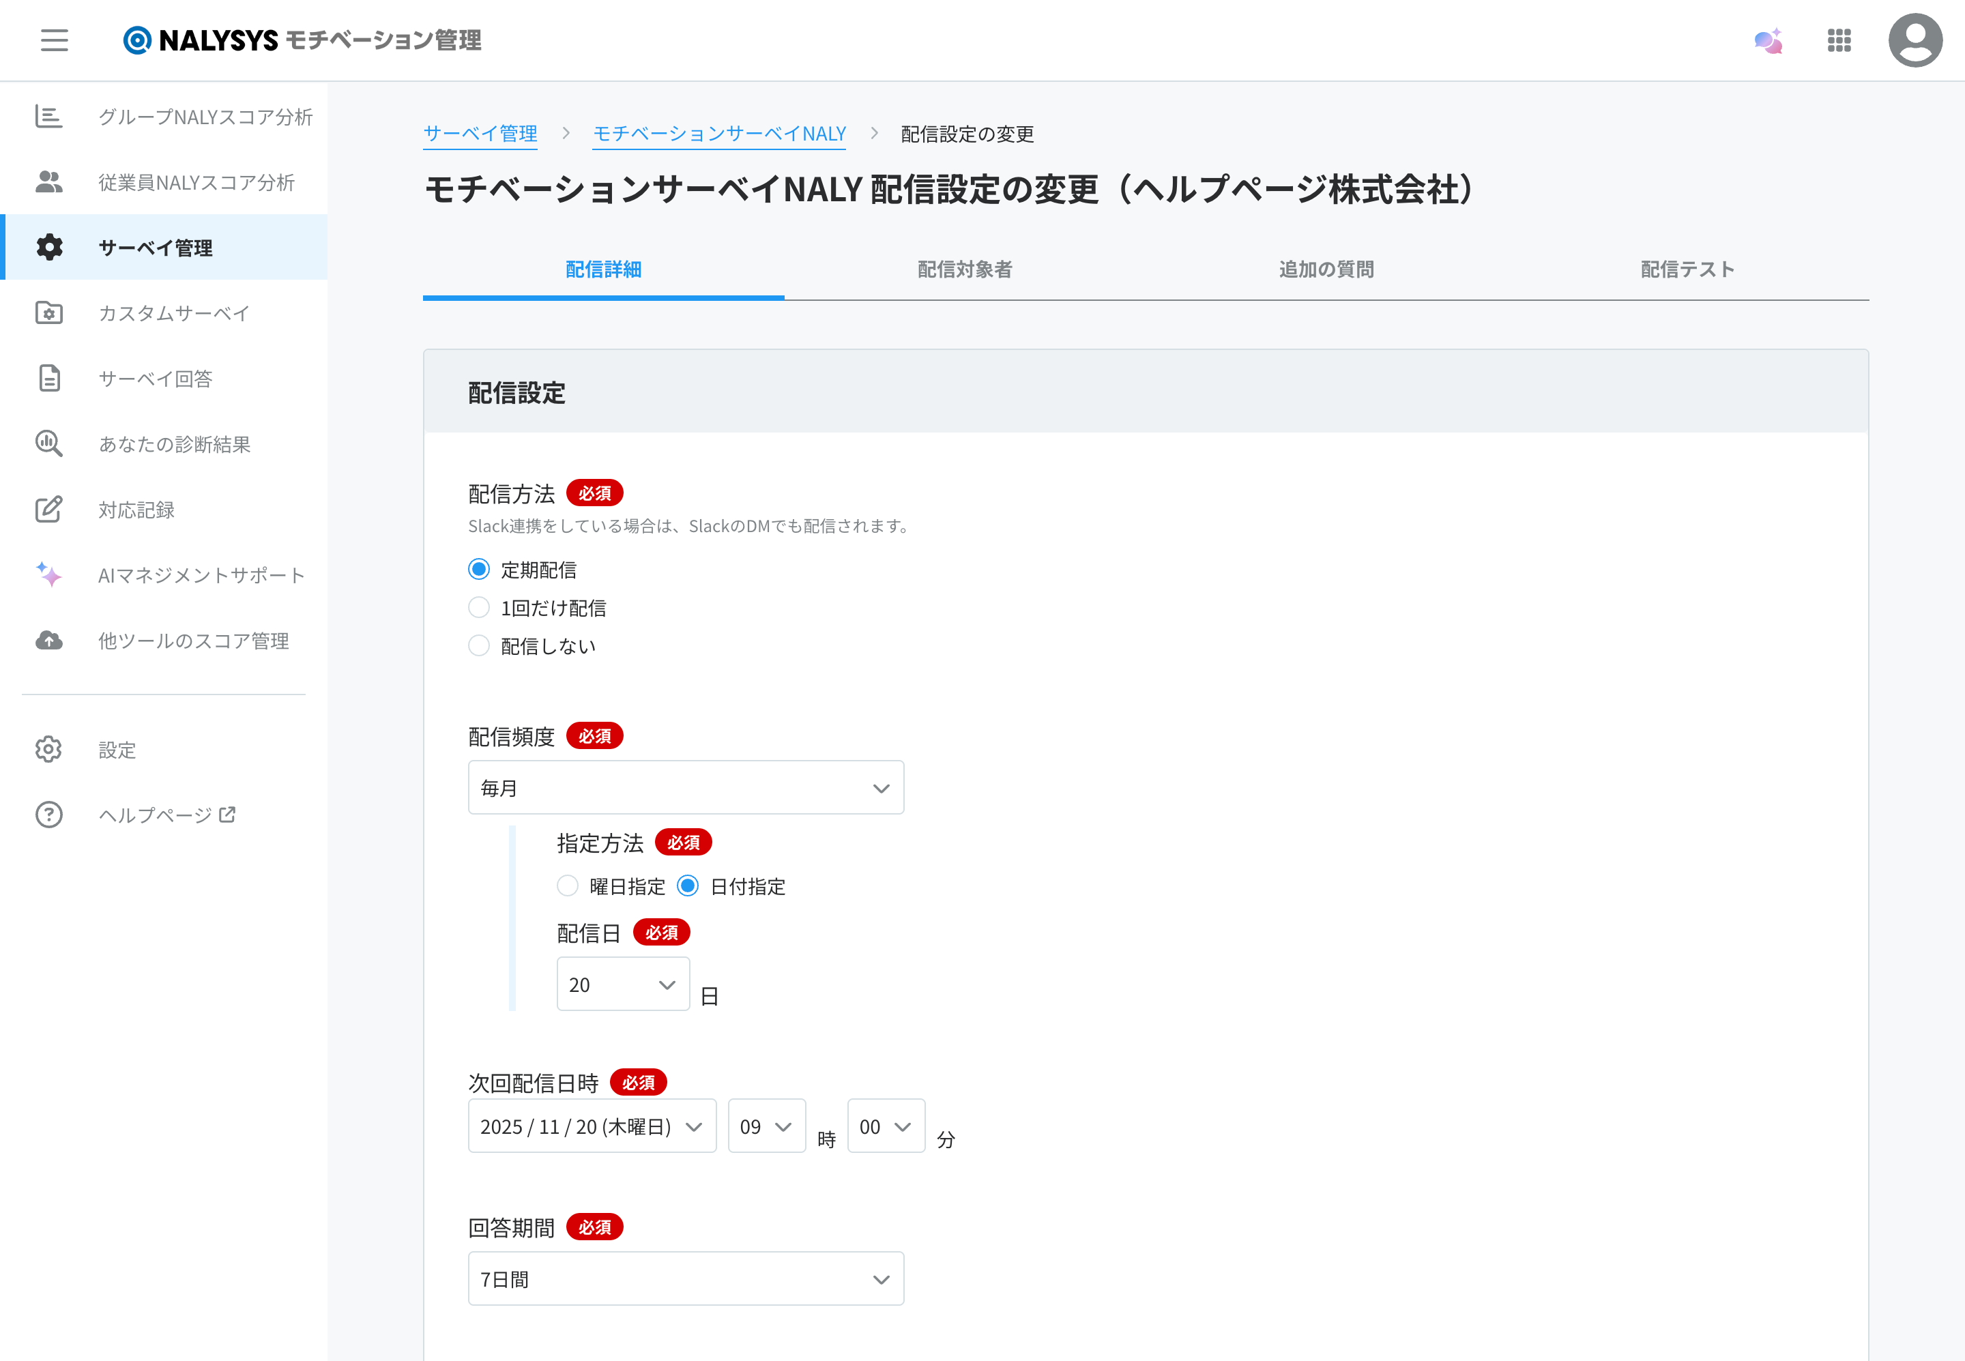Image resolution: width=1965 pixels, height=1361 pixels.
Task: Open the apps grid icon
Action: (x=1839, y=40)
